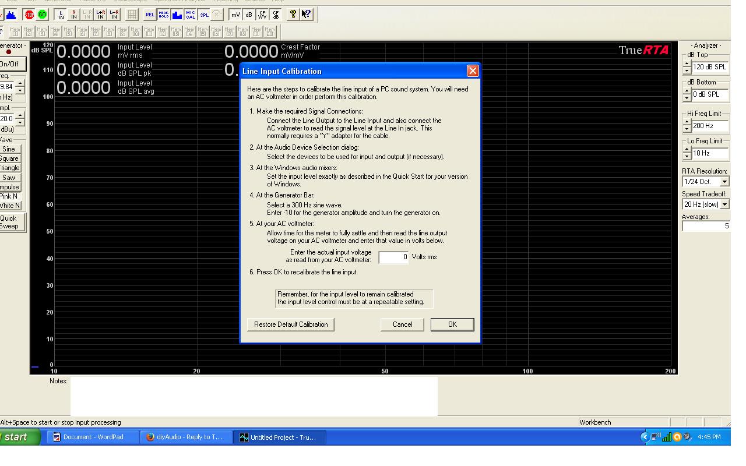Switch level units to dB

point(249,15)
